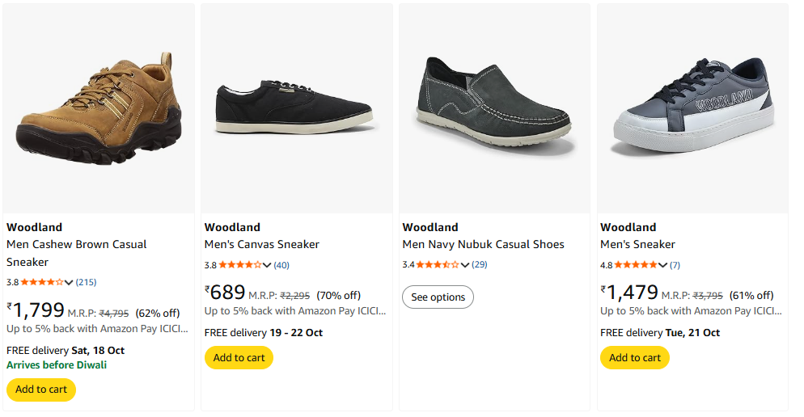
Task: Open Men Navy Nubuk Casual Shoes title
Action: tap(483, 244)
